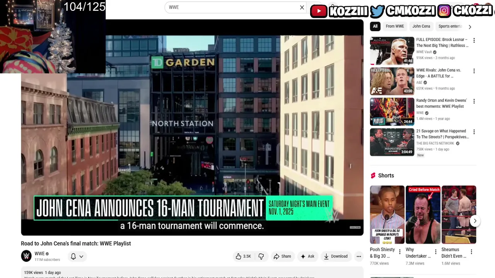495x278 pixels.
Task: Click the video player showing TD Garden
Action: [x=192, y=127]
